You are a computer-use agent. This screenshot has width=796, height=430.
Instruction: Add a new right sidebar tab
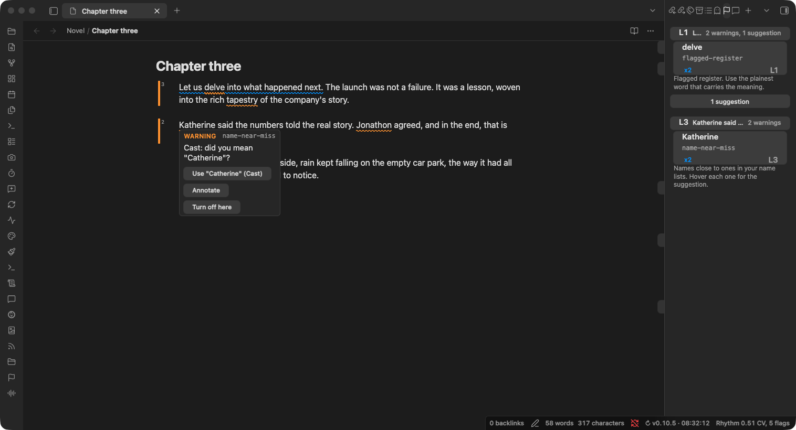tap(748, 10)
